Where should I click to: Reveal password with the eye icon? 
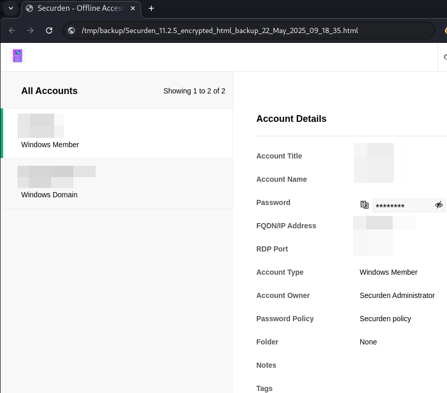tap(439, 205)
